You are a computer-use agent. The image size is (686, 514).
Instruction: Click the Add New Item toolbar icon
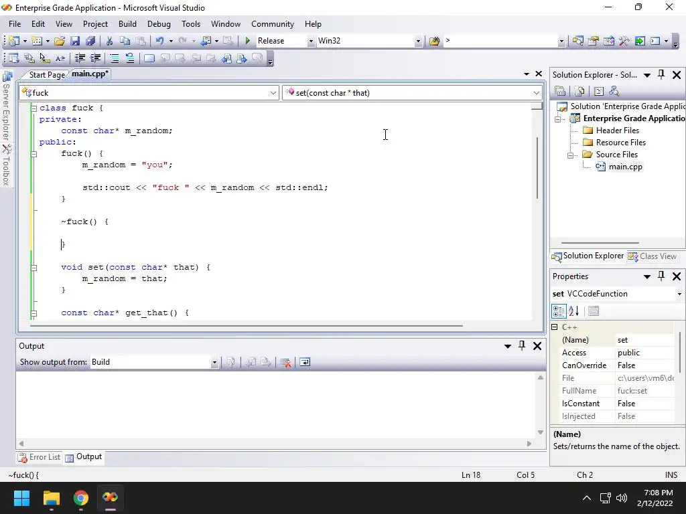(37, 41)
